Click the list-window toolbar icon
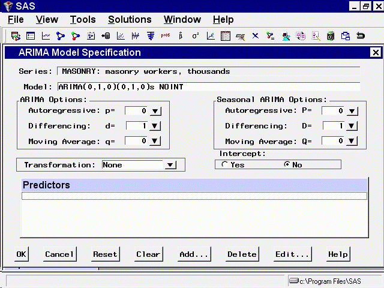384x288 pixels. [31, 36]
